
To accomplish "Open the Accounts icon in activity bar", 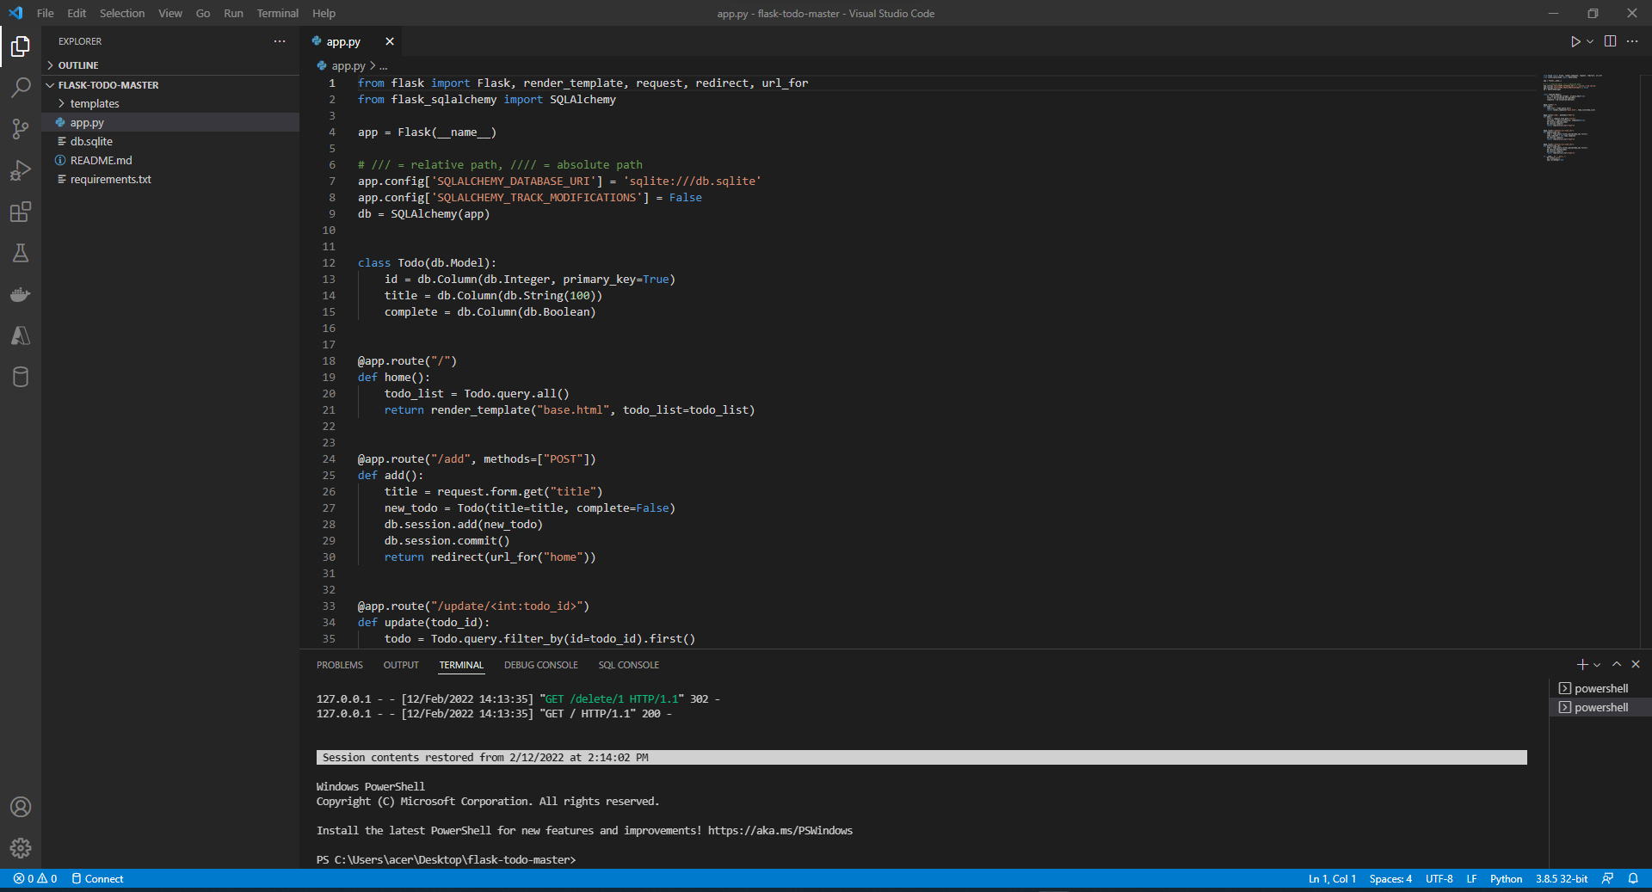I will point(21,807).
